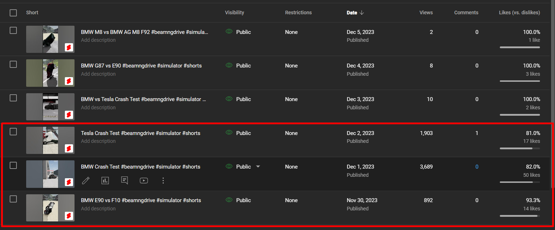555x230 pixels.
Task: Select the checkbox for BMW G87 vs E90
Action: pos(13,64)
